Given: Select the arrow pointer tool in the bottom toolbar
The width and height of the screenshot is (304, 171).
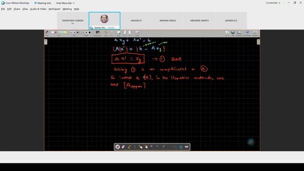Looking at the screenshot, I should (141, 147).
